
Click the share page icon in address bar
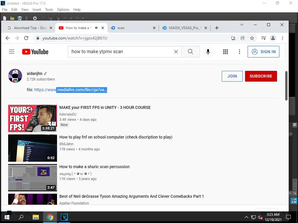242,38
